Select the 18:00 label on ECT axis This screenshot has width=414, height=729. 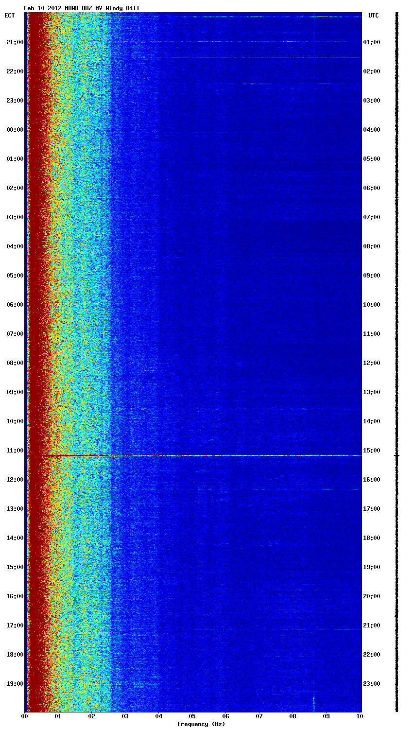[x=15, y=655]
